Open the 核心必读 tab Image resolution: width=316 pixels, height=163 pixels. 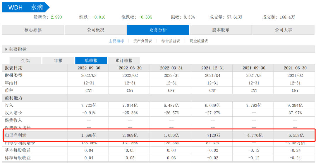(33, 30)
